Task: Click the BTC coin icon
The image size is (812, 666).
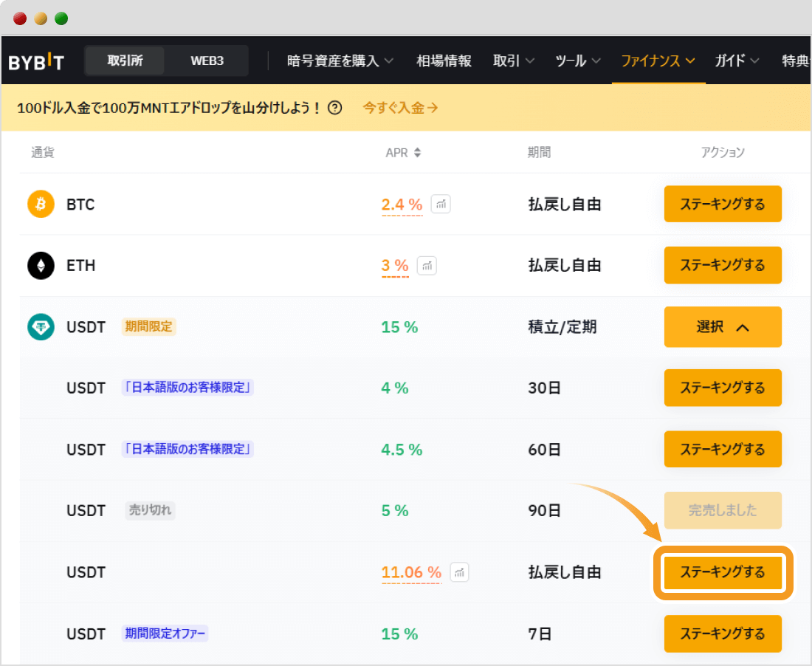Action: tap(41, 204)
